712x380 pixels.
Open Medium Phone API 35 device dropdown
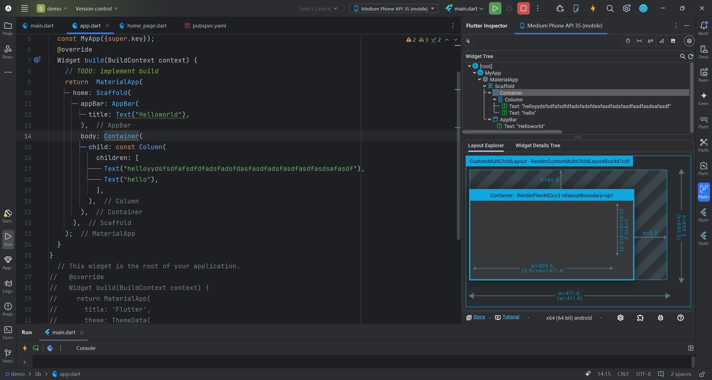394,9
